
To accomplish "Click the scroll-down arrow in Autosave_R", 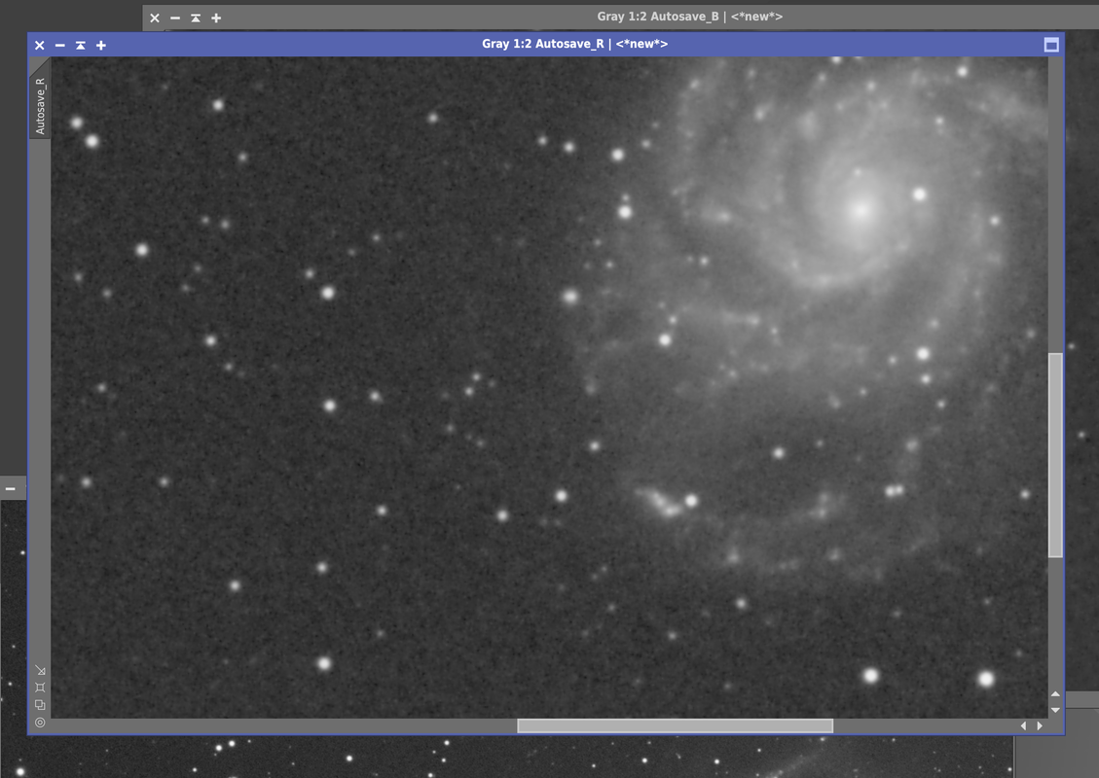I will (1055, 710).
